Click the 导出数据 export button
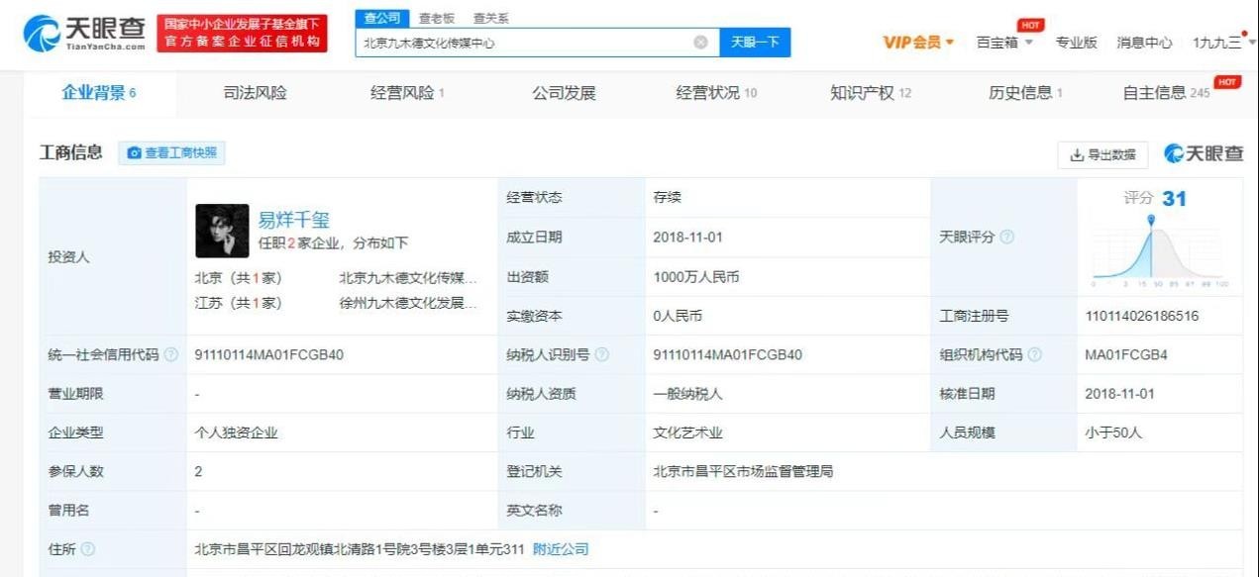The height and width of the screenshot is (577, 1259). (x=1102, y=154)
